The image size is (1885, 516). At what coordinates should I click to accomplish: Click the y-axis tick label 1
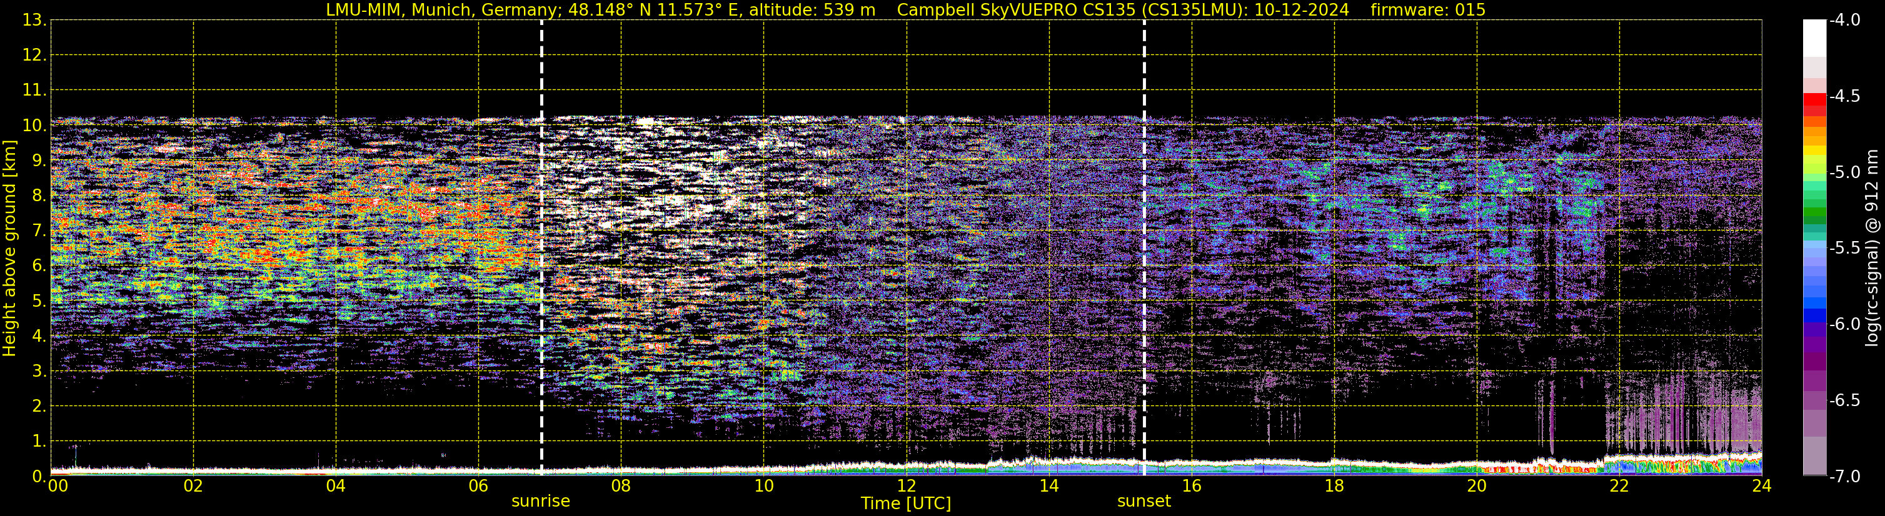(38, 442)
